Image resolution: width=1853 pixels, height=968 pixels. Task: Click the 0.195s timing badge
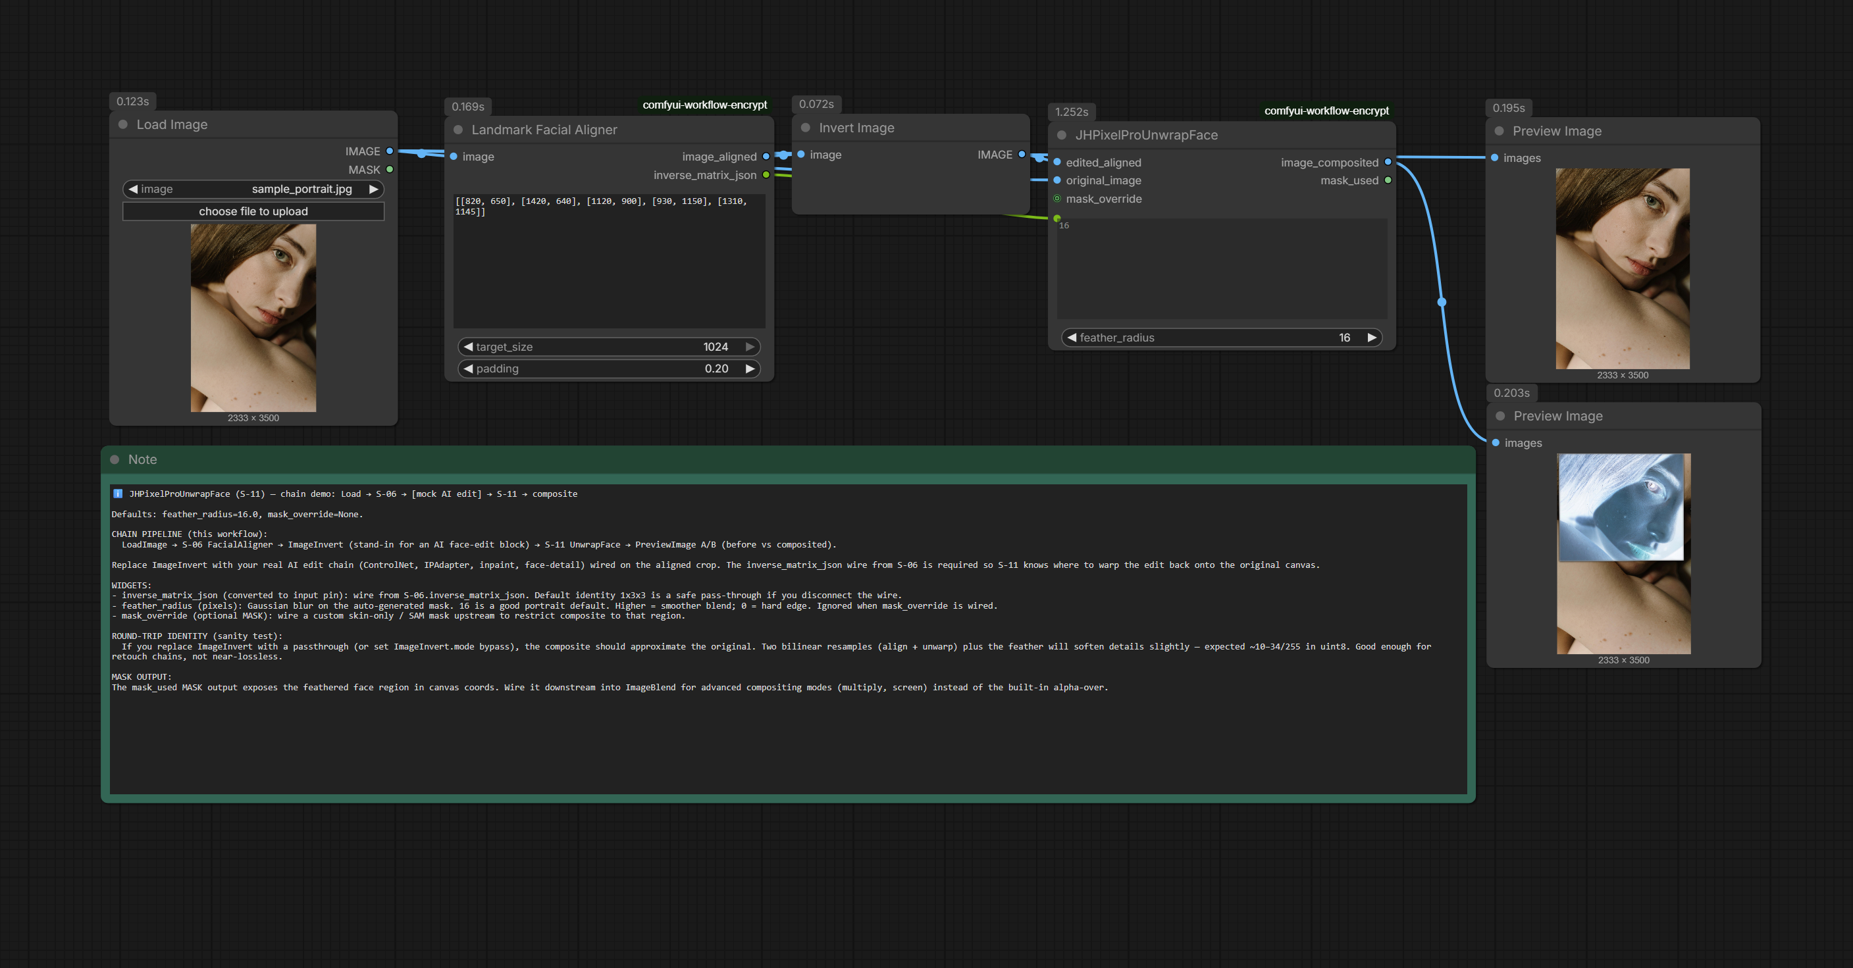point(1509,108)
